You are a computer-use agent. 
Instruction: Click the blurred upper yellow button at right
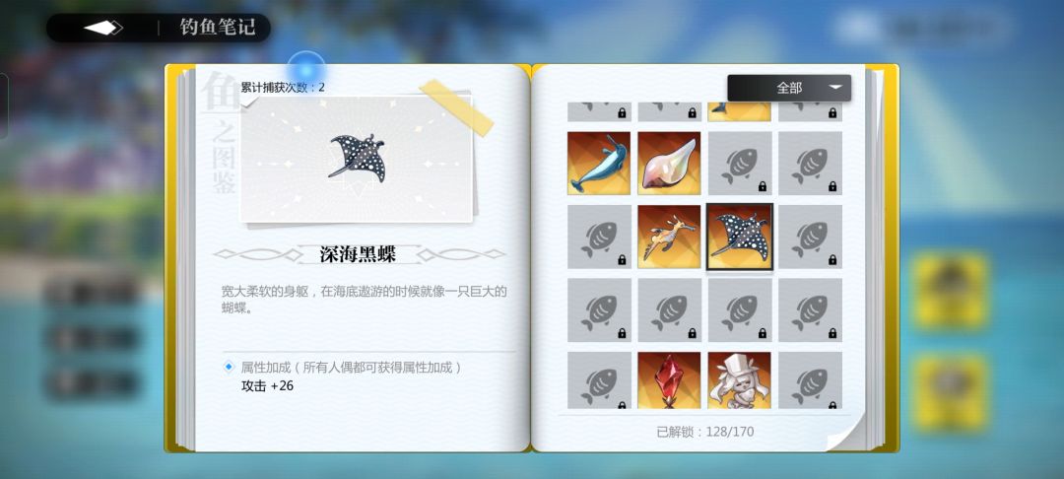pyautogui.click(x=949, y=290)
